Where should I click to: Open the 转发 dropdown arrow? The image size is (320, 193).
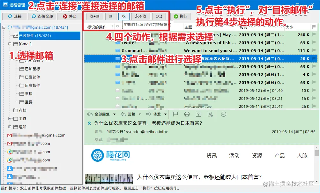click(165, 114)
